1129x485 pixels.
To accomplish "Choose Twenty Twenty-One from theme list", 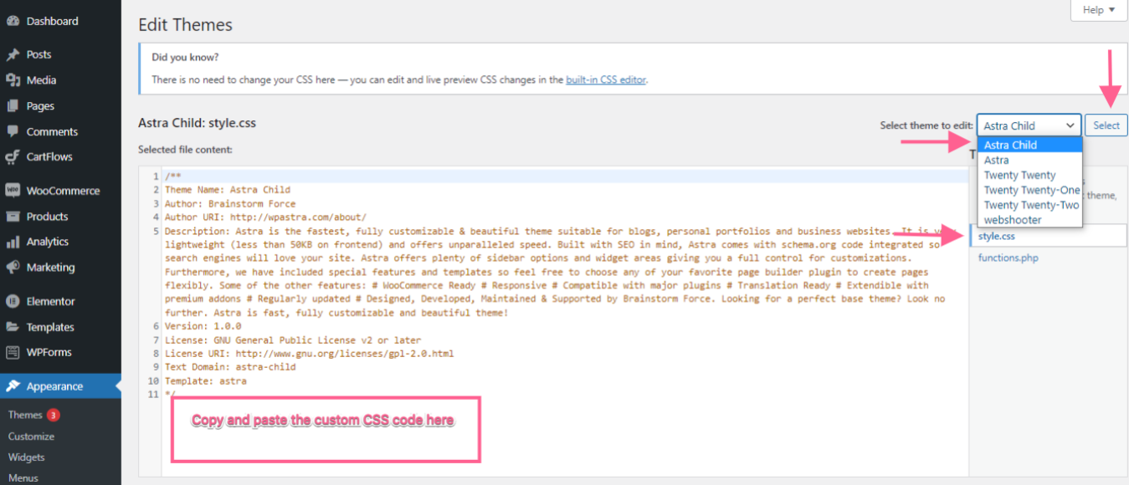I will (1031, 190).
